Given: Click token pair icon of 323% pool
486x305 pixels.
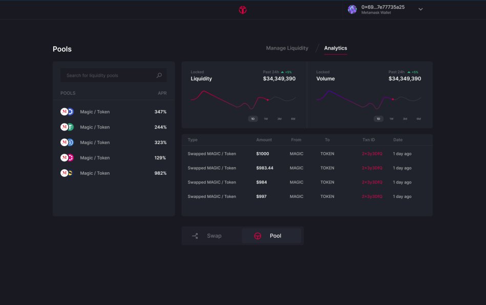Looking at the screenshot, I should point(67,143).
